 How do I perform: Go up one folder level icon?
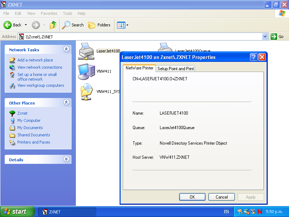point(53,25)
